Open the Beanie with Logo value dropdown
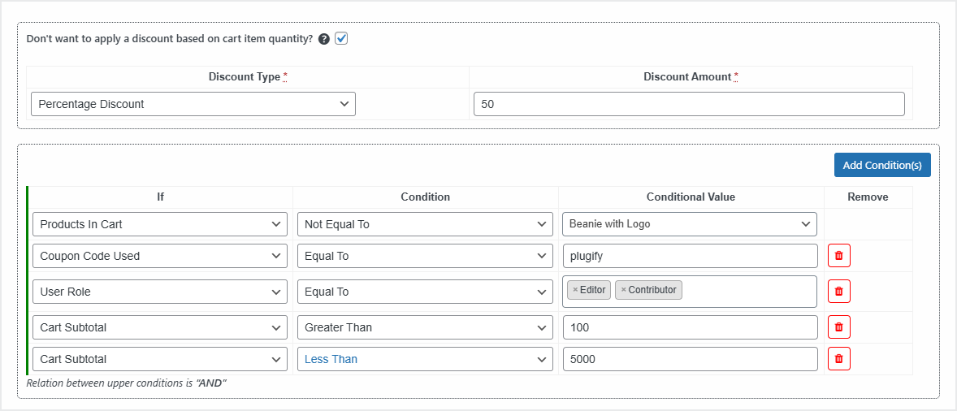This screenshot has width=957, height=411. coord(689,224)
